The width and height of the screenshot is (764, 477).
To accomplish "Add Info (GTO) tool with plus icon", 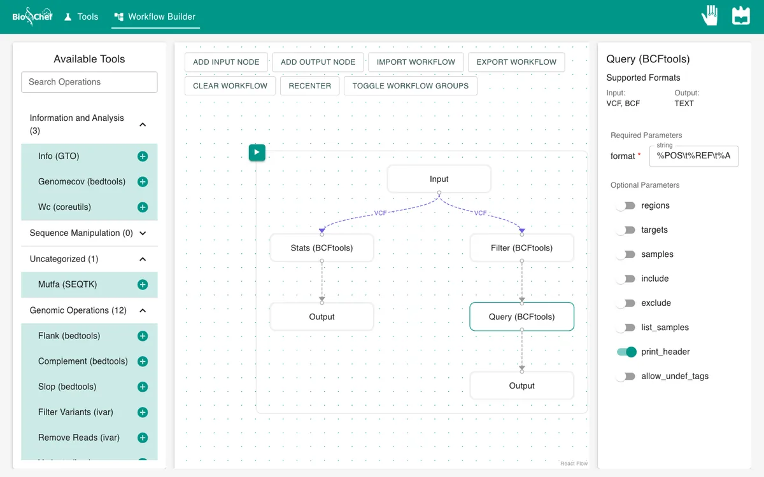I will pos(143,156).
